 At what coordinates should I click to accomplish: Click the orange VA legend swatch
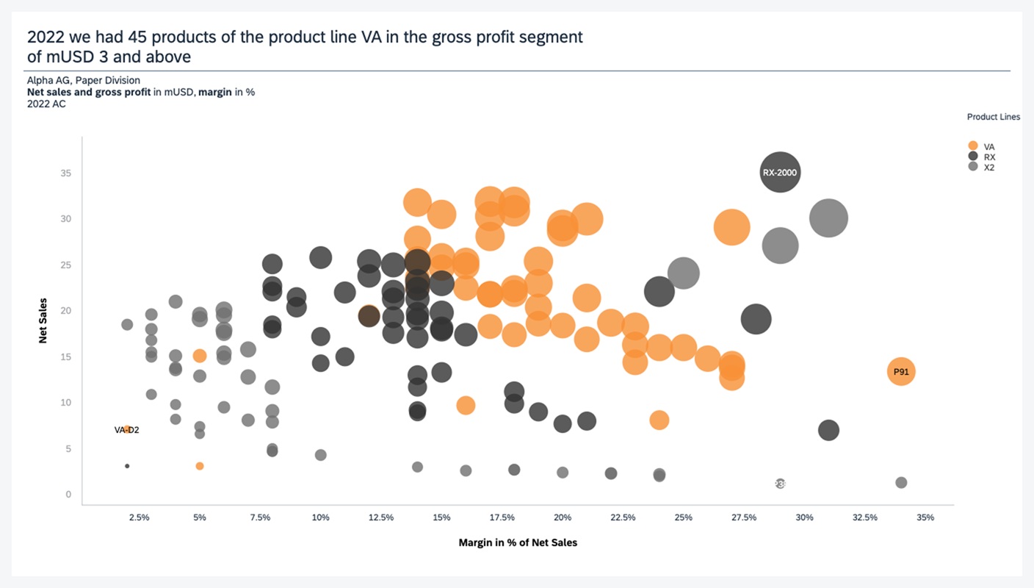(x=973, y=146)
